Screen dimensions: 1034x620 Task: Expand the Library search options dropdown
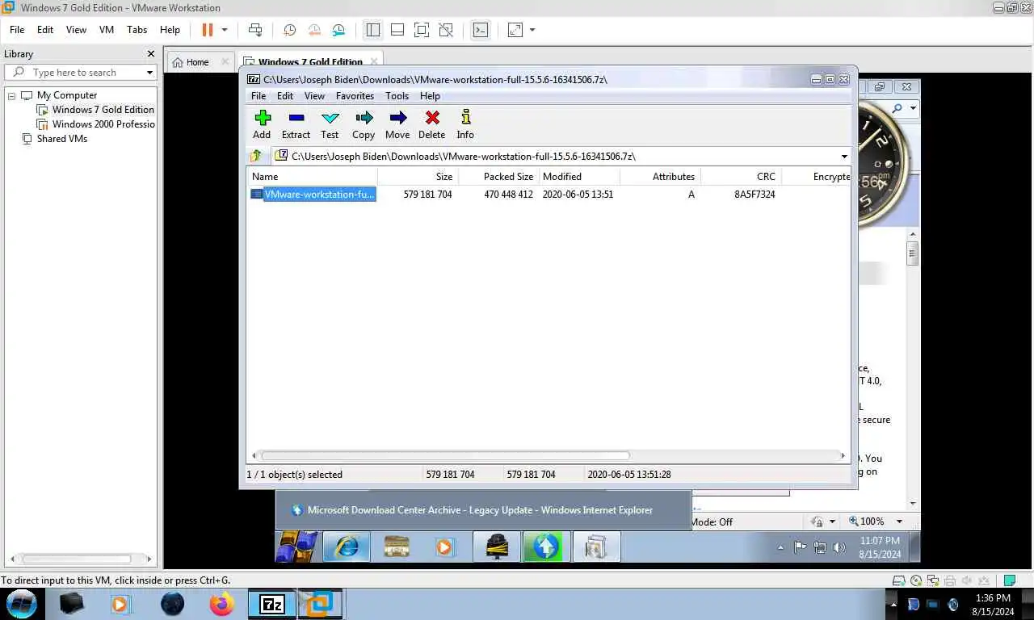[x=149, y=73]
